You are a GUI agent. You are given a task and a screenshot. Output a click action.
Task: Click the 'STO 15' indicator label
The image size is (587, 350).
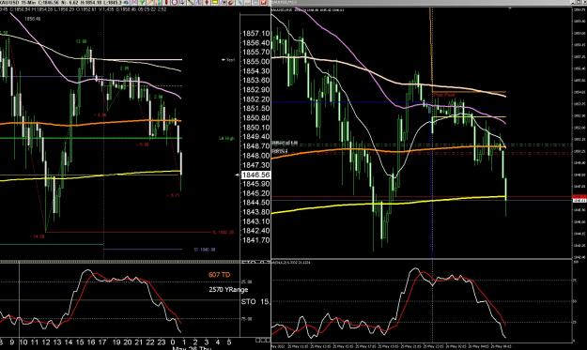pos(255,301)
